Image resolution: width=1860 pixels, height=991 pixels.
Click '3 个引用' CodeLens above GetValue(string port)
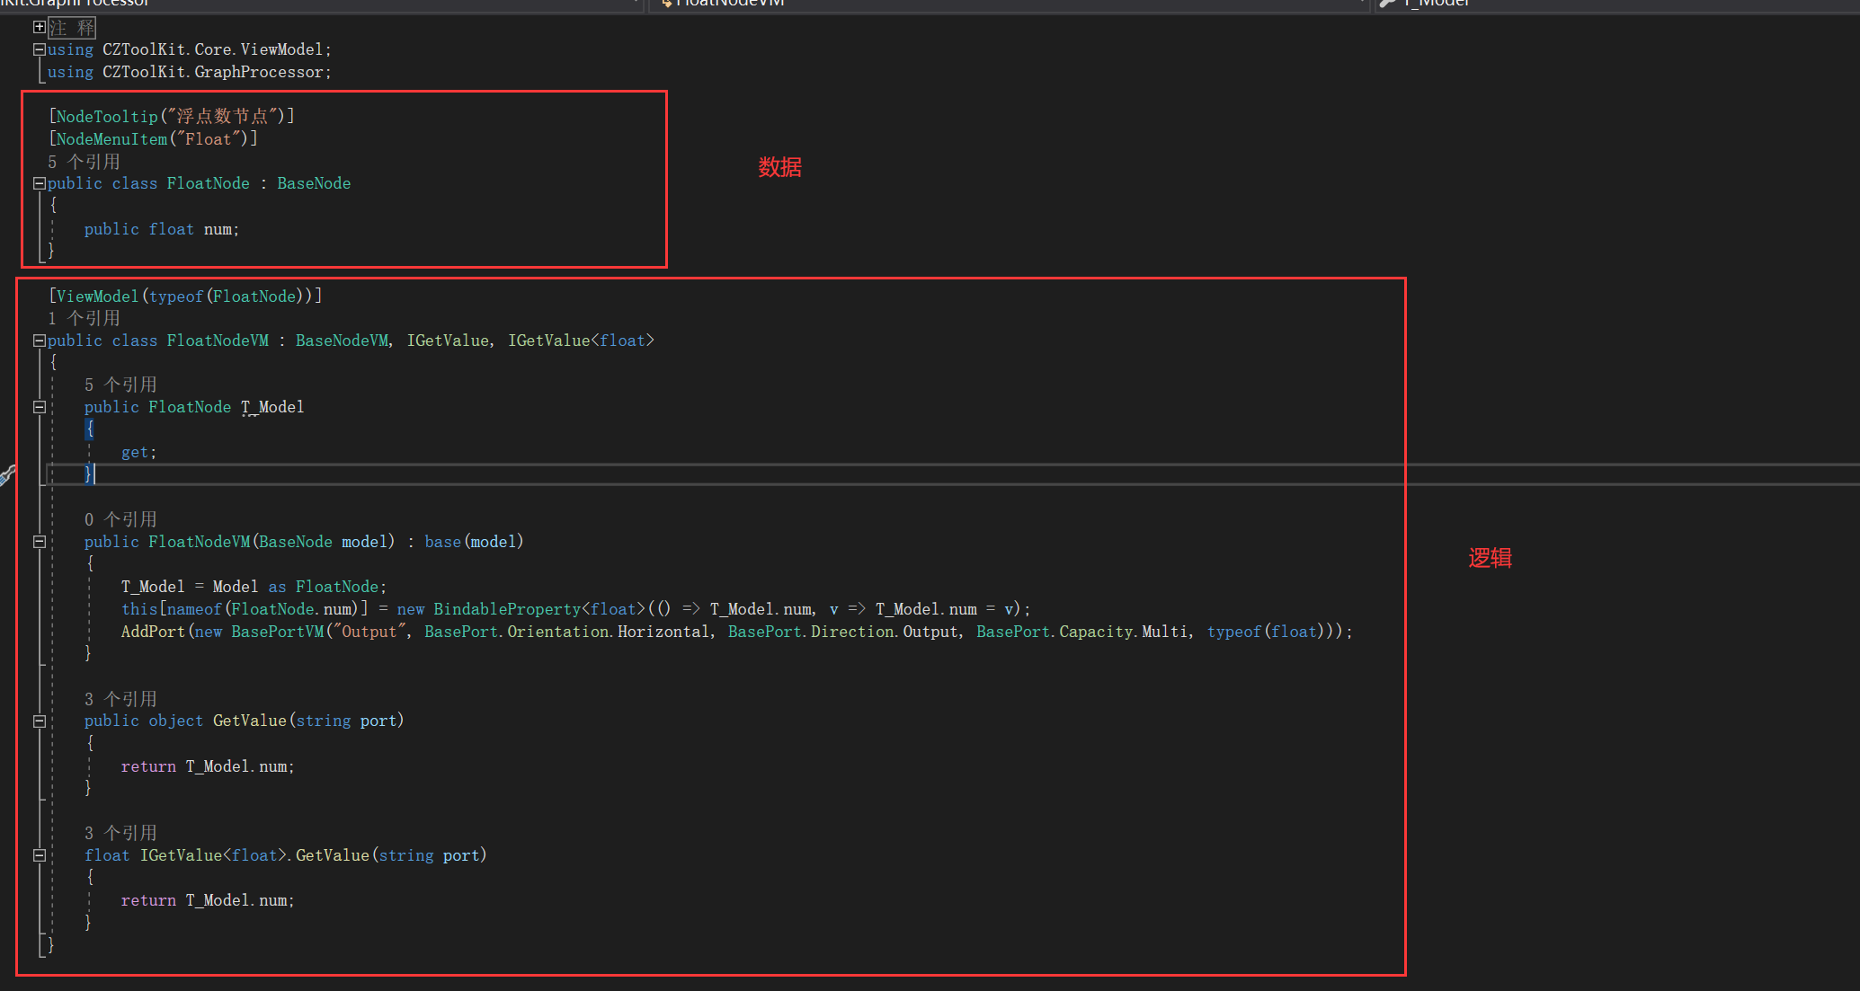120,699
